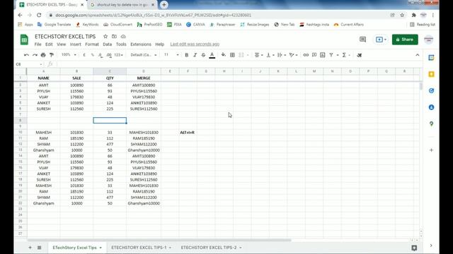Viewport: 453px width, 254px height.
Task: Open the View menu
Action: (62, 44)
